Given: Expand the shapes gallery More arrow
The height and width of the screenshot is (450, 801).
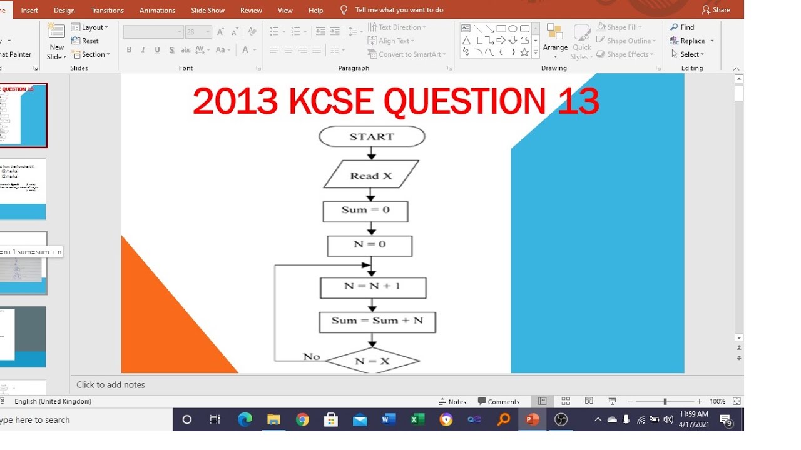Looking at the screenshot, I should (x=536, y=53).
